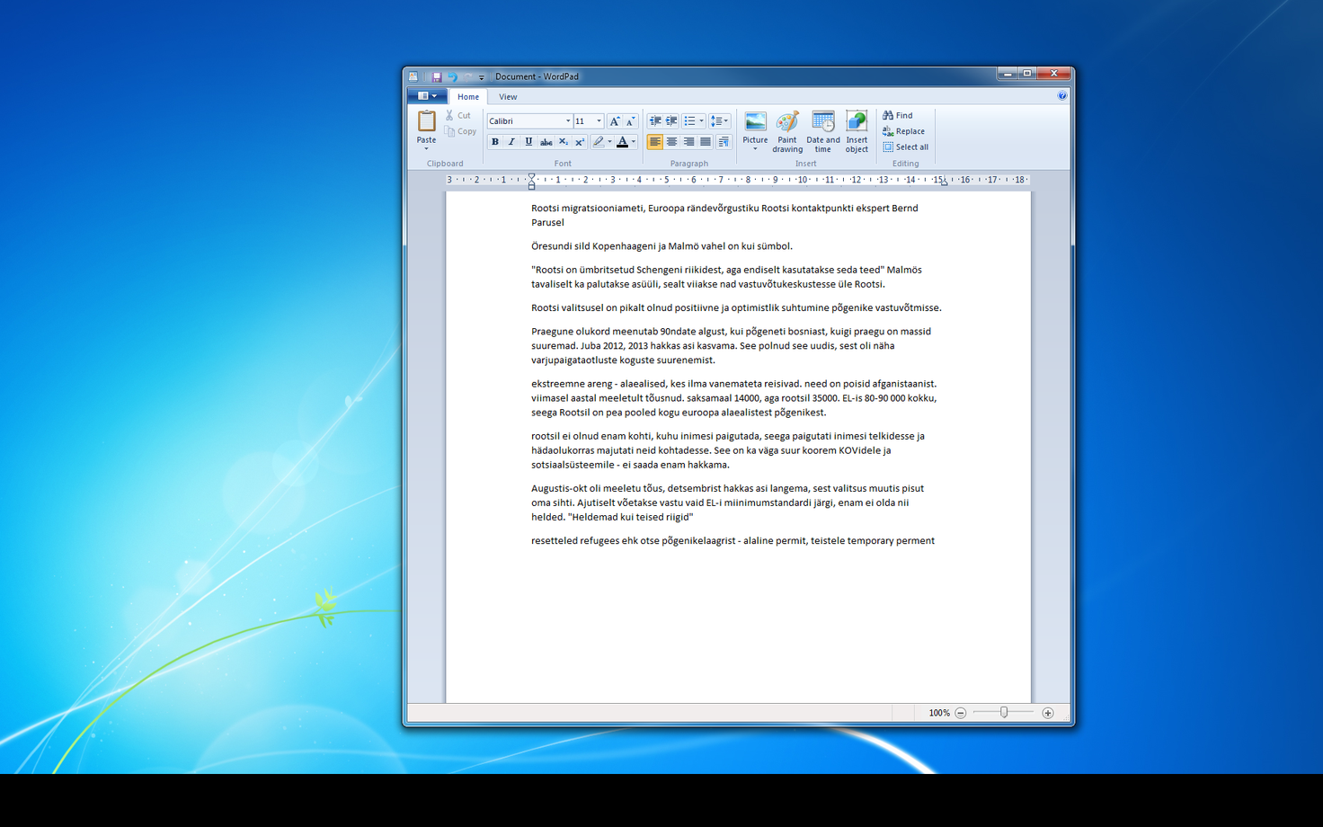
Task: Open Paint drawing insert tool
Action: click(787, 132)
